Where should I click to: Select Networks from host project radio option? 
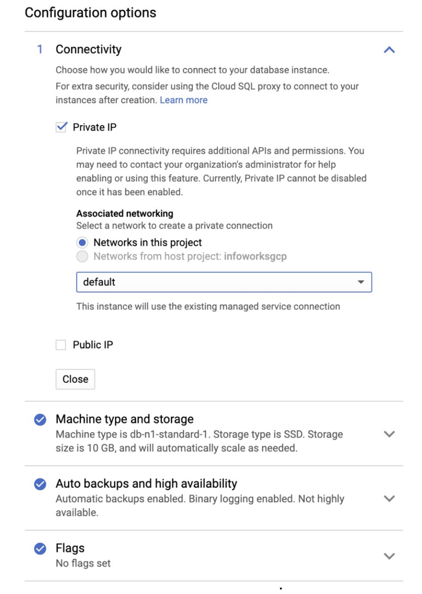(x=82, y=256)
